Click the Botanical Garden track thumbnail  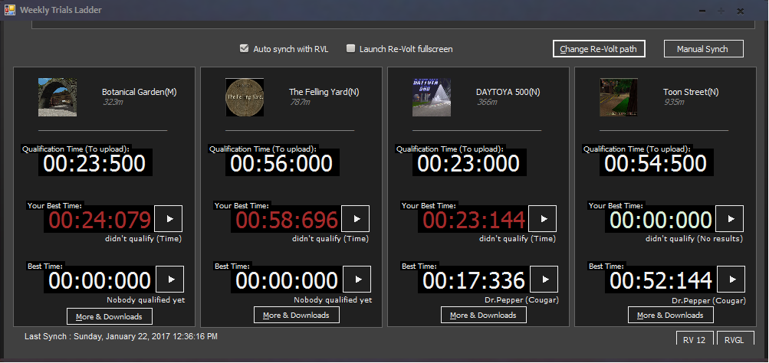58,97
